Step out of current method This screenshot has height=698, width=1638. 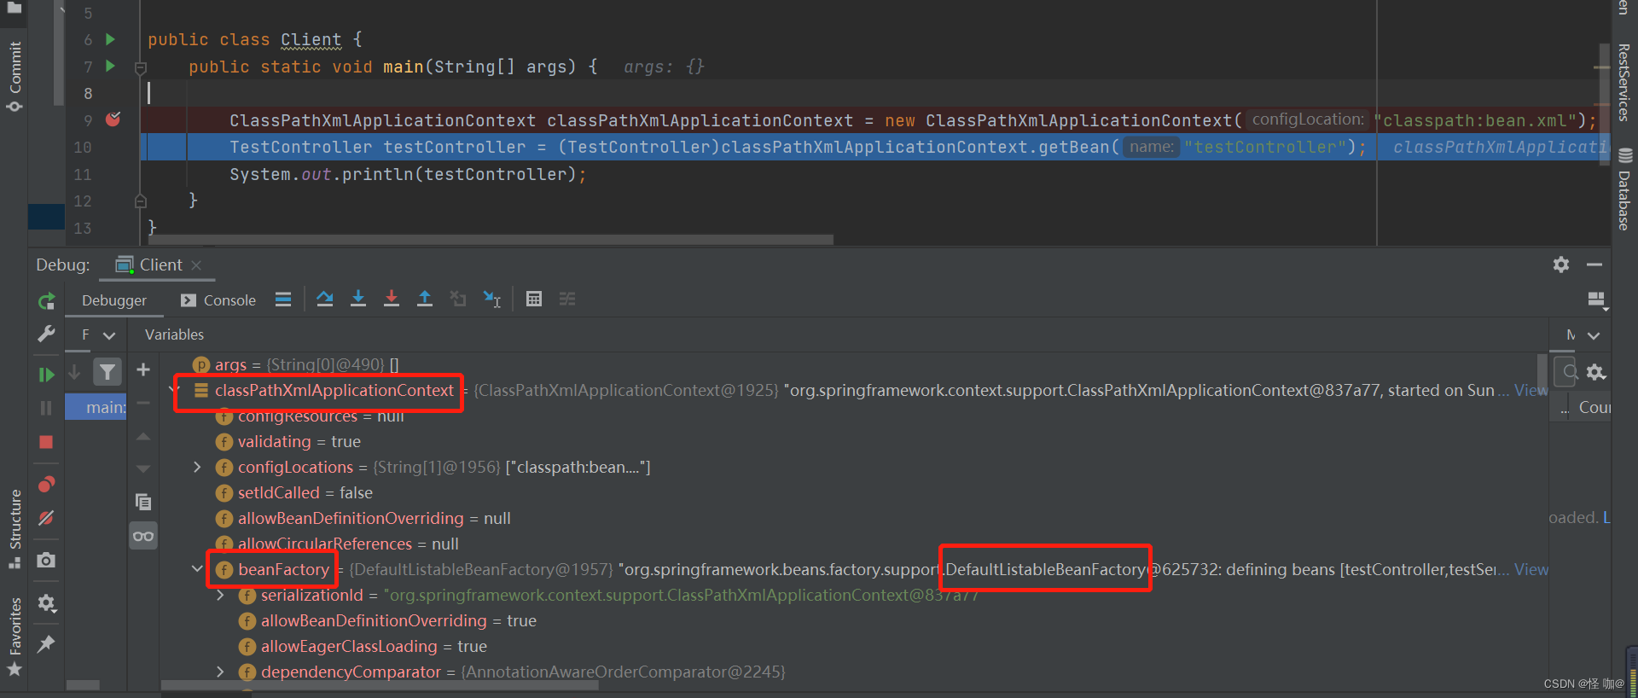425,299
